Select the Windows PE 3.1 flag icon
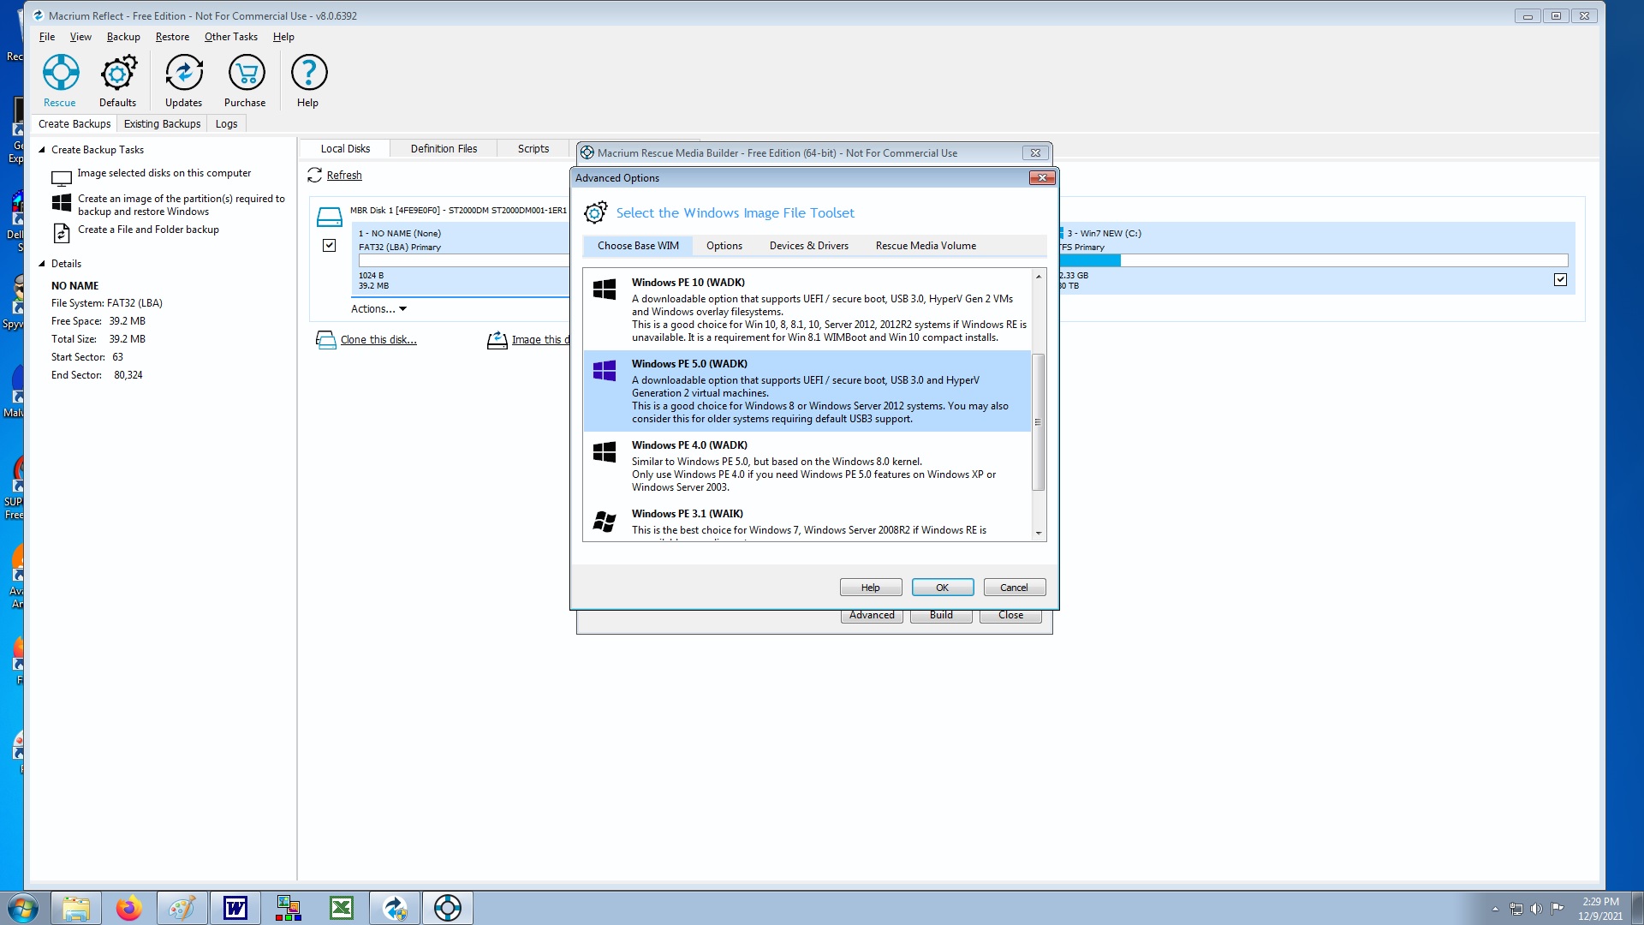The height and width of the screenshot is (925, 1644). pos(605,521)
